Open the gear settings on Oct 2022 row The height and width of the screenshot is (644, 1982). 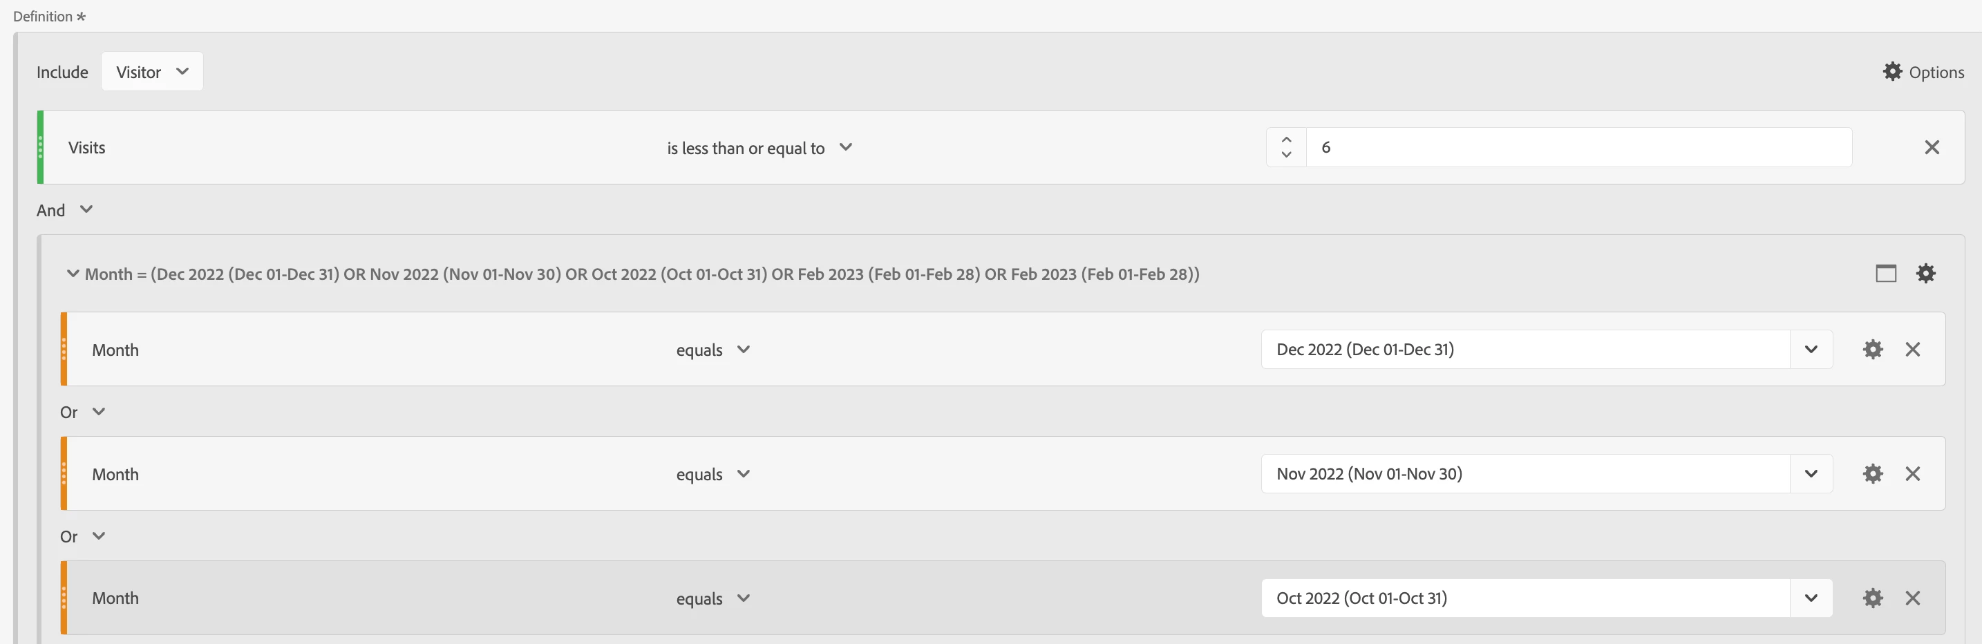1872,598
